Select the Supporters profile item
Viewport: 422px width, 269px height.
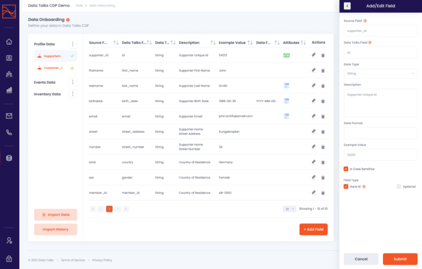coord(56,56)
